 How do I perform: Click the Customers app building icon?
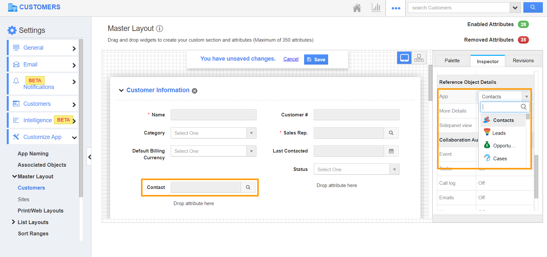pos(12,7)
